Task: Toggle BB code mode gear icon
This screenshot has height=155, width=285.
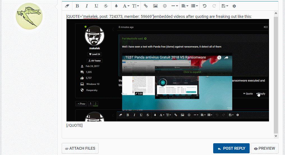Action: (234, 6)
